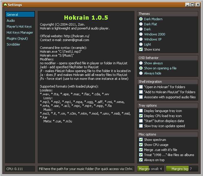Open Plugins (Input) settings
This screenshot has height=176, width=203.
coord(17,38)
